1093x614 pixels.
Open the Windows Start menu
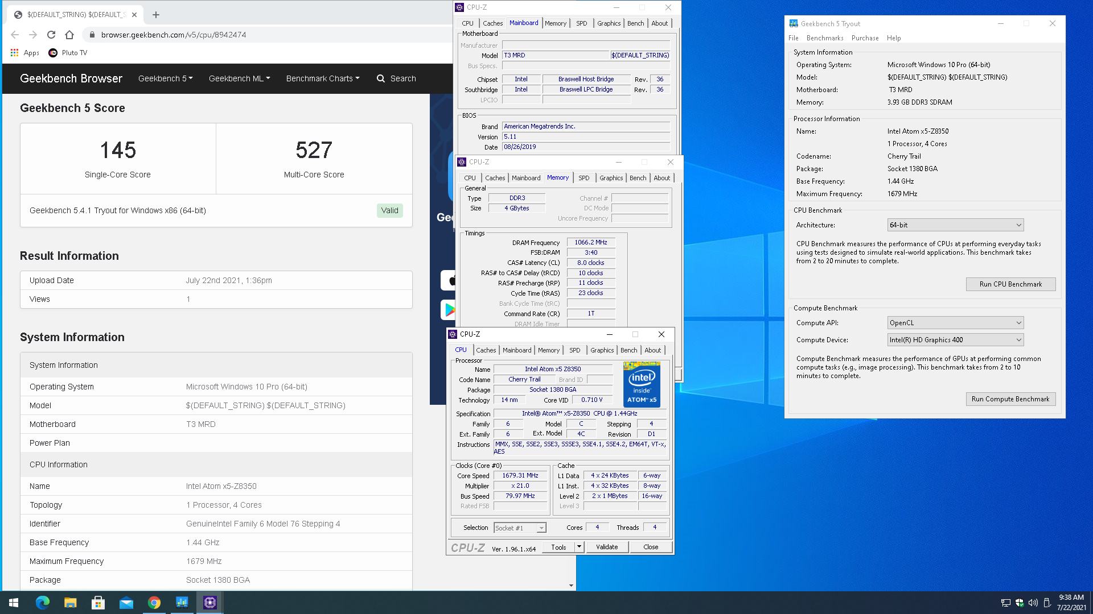coord(14,603)
